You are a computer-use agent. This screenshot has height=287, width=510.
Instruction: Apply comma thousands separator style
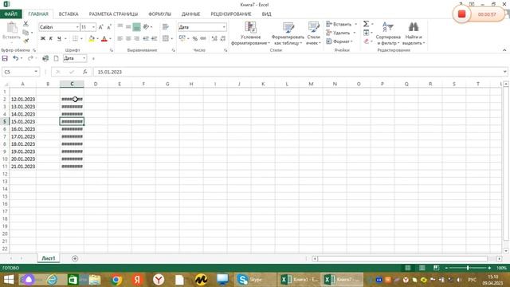203,38
